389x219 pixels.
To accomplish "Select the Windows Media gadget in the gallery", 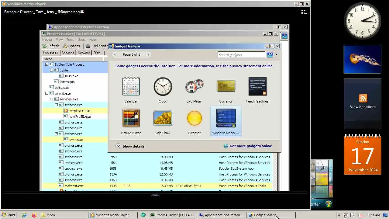I will [226, 121].
